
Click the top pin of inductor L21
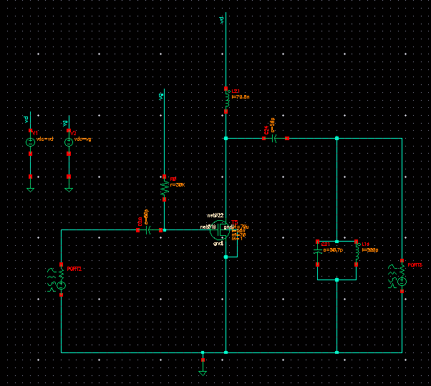click(226, 89)
